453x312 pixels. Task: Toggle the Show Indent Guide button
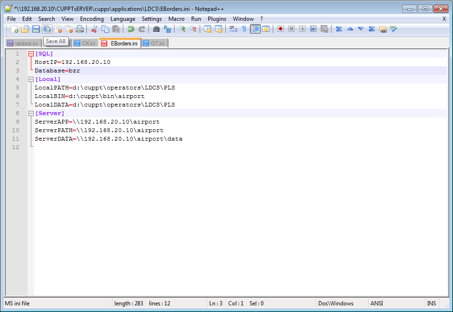click(x=255, y=29)
